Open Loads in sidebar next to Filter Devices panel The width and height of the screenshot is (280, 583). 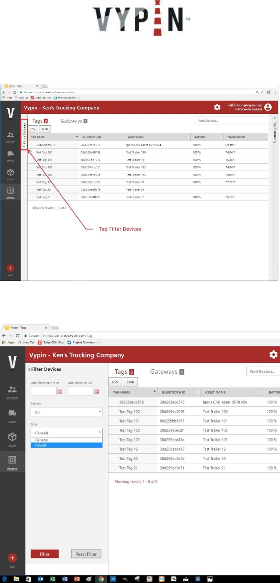point(12,416)
